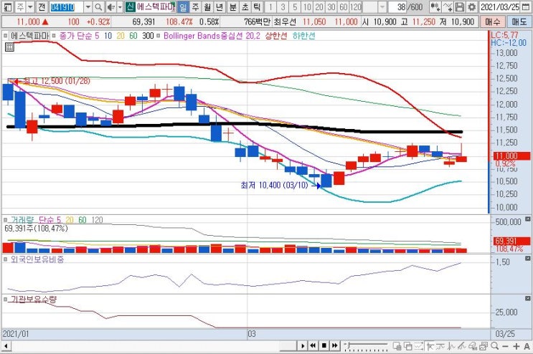This screenshot has width=533, height=354.
Task: Switch to 주 weekly chart tab
Action: pos(195,6)
